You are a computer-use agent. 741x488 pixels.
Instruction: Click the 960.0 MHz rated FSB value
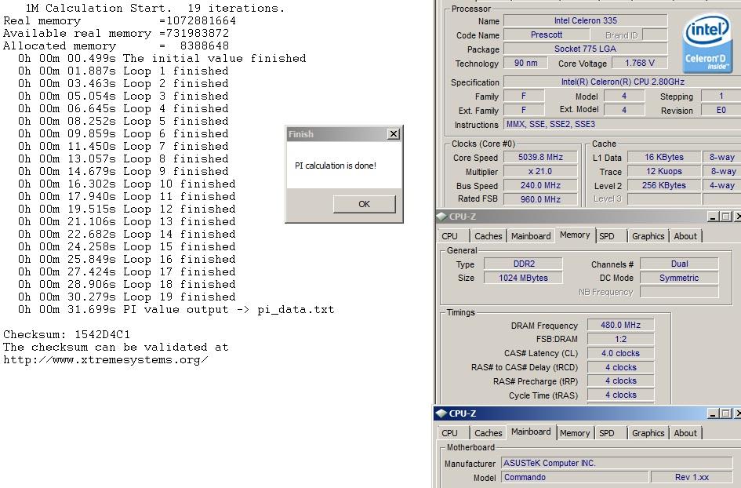[x=540, y=199]
